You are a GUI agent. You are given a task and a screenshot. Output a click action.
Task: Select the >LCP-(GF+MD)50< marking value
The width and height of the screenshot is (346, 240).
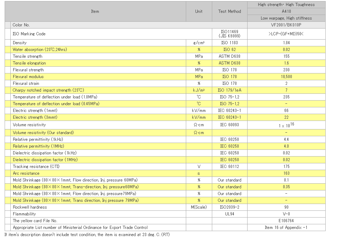pos(286,34)
